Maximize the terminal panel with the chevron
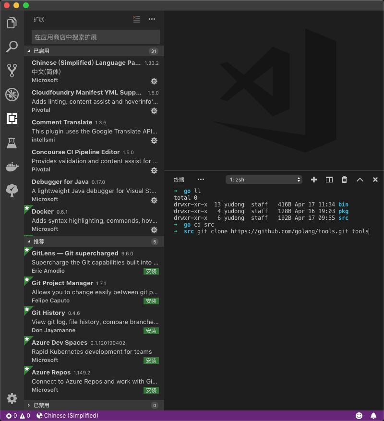 [x=360, y=179]
